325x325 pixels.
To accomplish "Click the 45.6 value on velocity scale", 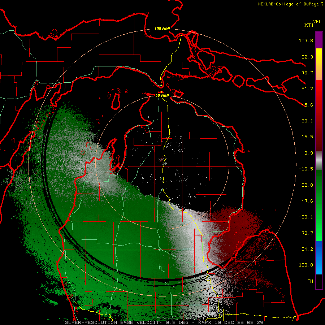I will coord(307,105).
